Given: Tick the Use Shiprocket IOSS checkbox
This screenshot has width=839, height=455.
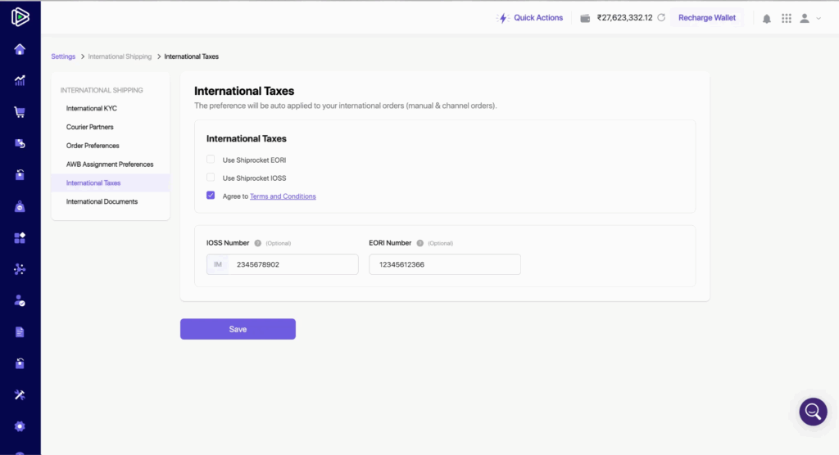Looking at the screenshot, I should coord(211,178).
